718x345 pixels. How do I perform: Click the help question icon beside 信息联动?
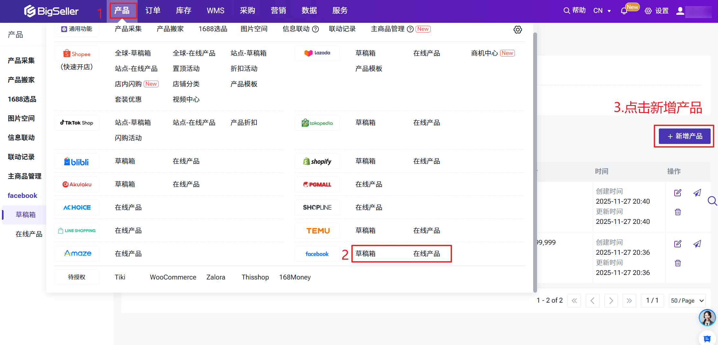coord(316,29)
